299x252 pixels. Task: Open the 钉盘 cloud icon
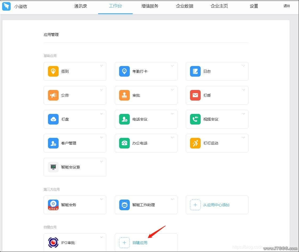[53, 119]
